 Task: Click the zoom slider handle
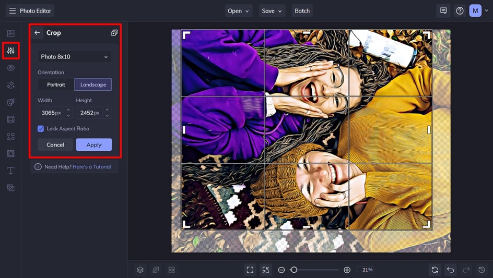[x=294, y=270]
